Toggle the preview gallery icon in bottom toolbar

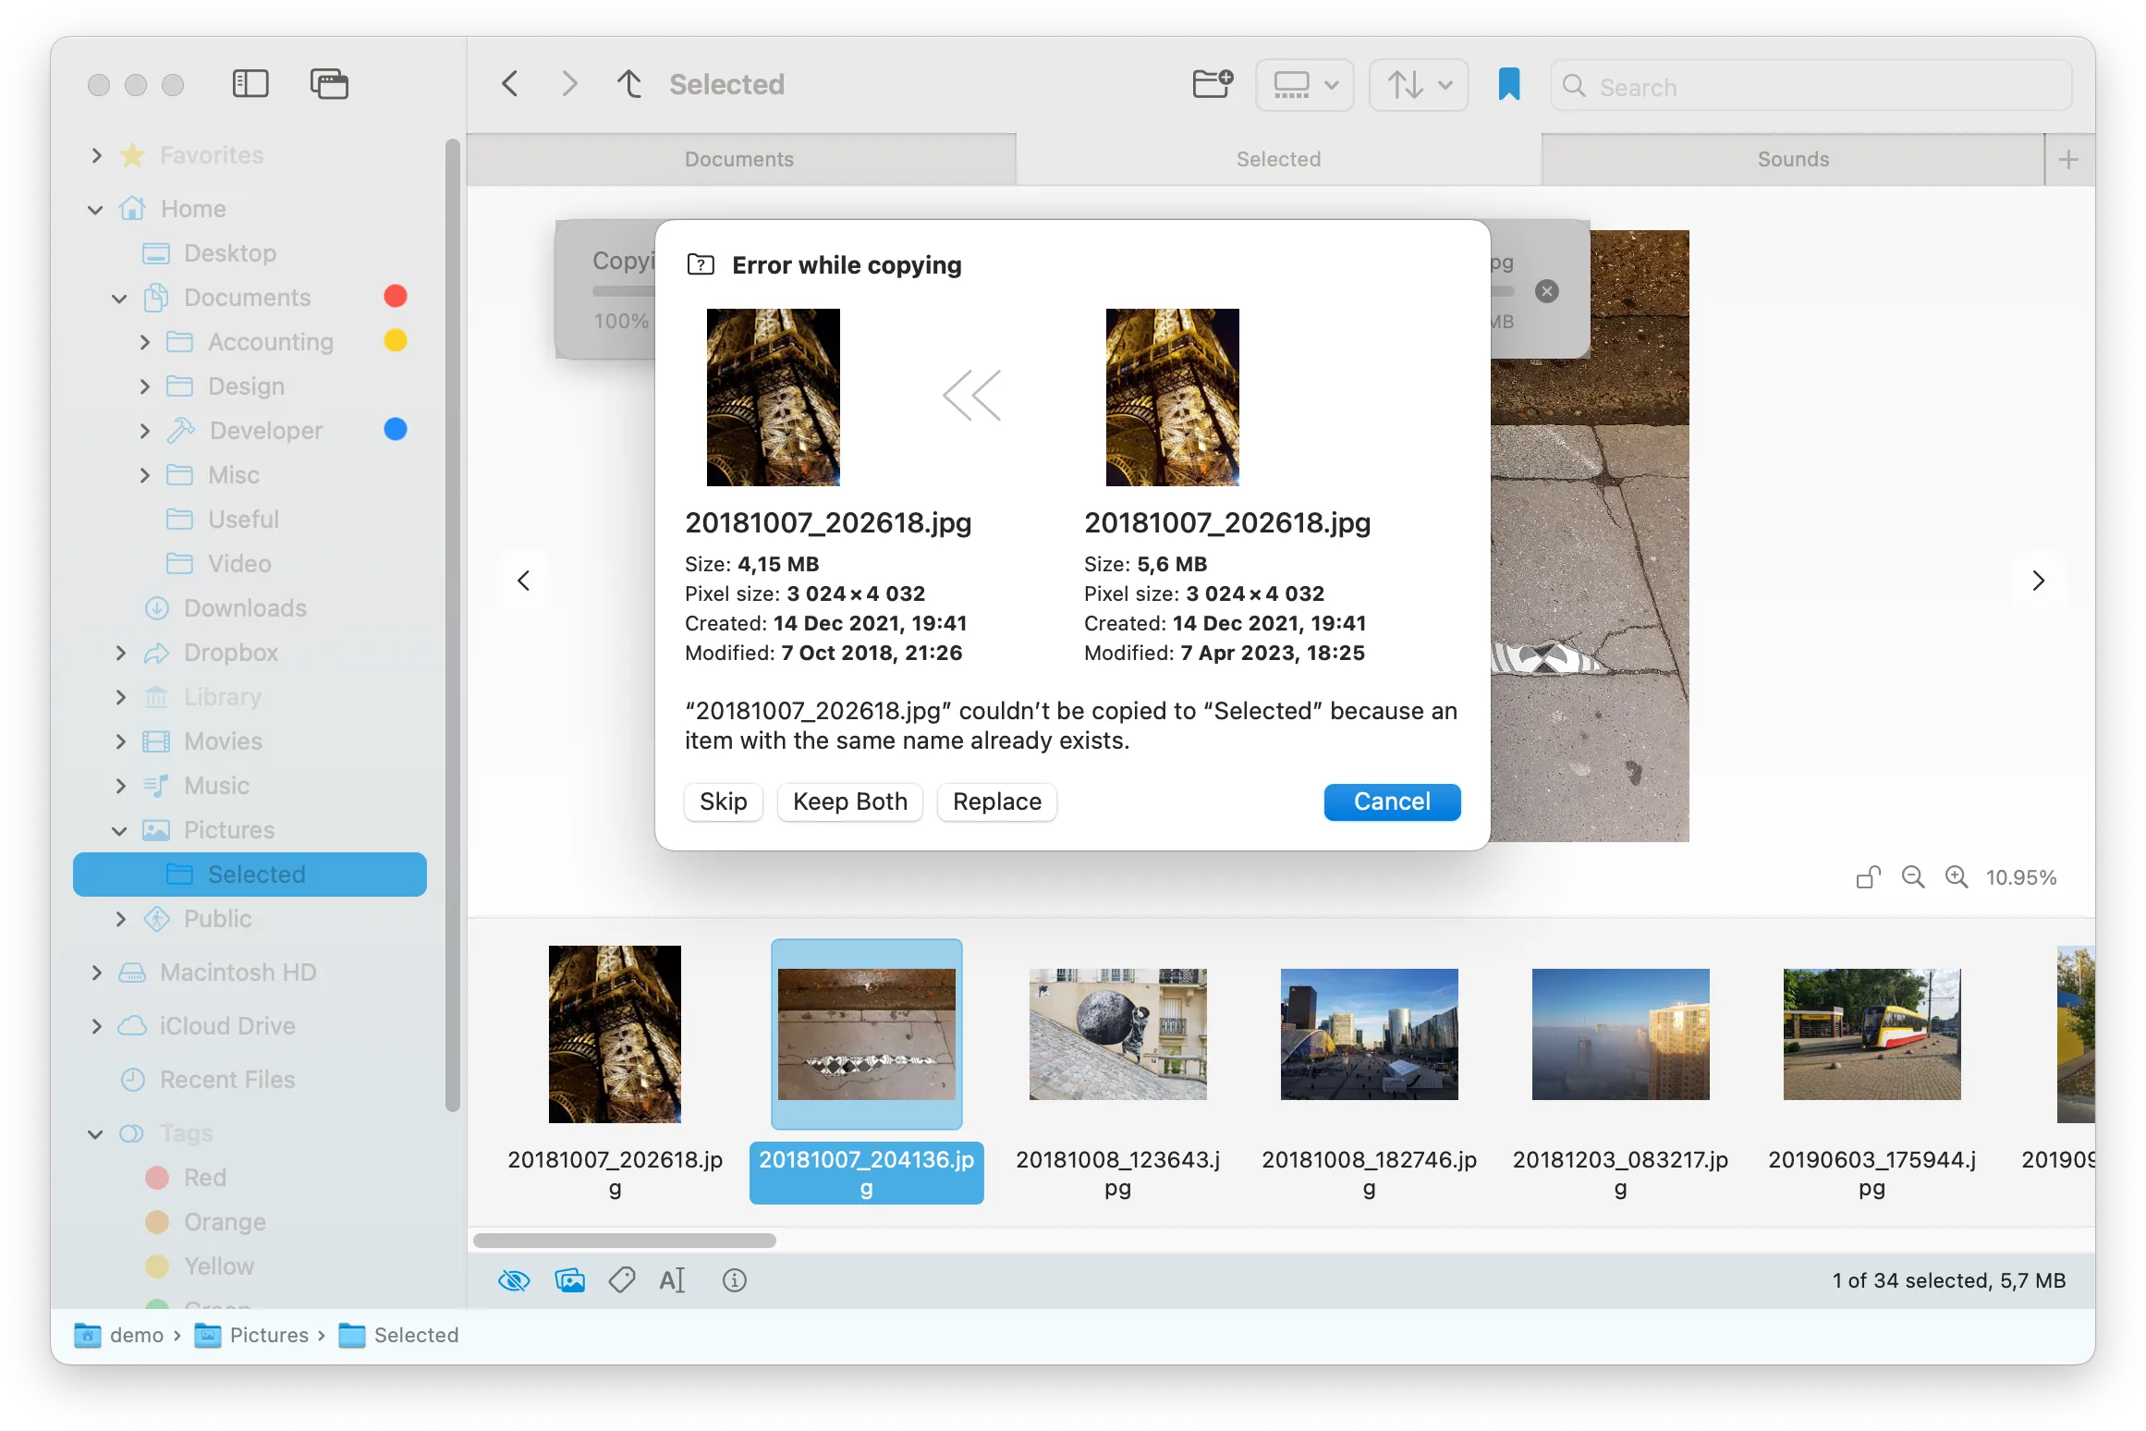coord(569,1280)
